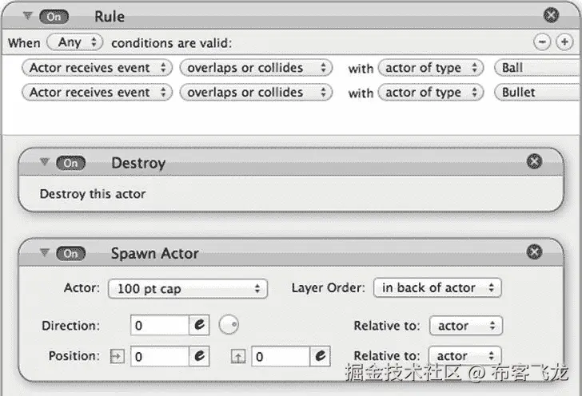Click the vertical position arrow icon
Viewport: 582px width, 396px height.
click(238, 357)
